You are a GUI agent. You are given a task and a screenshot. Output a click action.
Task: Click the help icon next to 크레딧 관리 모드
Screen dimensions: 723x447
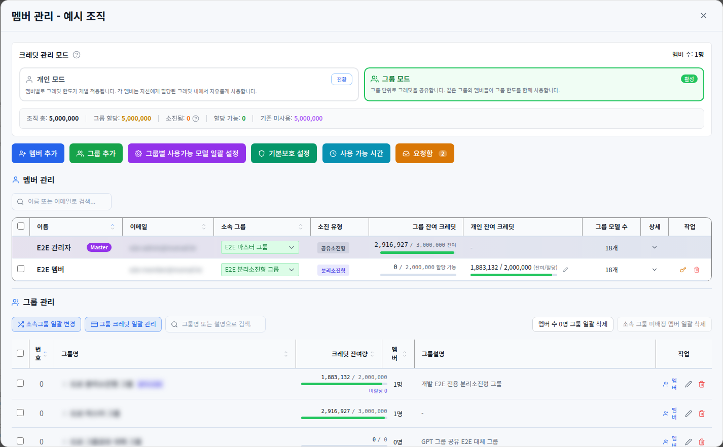point(77,55)
